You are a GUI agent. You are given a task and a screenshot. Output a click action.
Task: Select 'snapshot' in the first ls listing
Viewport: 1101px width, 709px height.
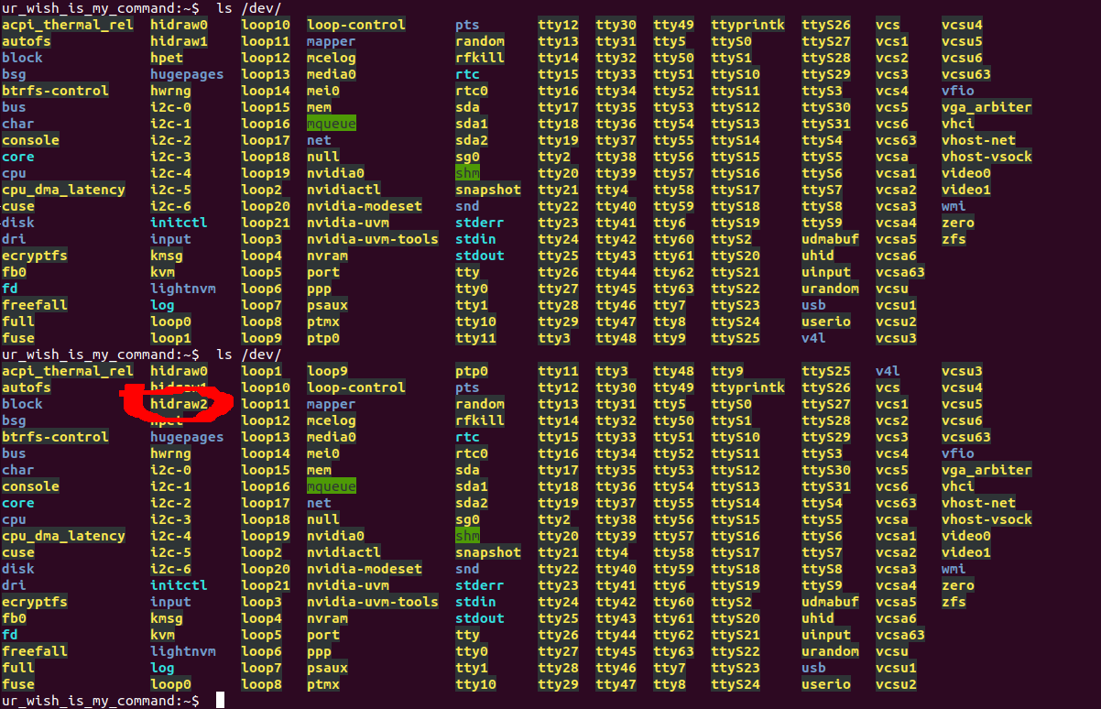click(488, 190)
